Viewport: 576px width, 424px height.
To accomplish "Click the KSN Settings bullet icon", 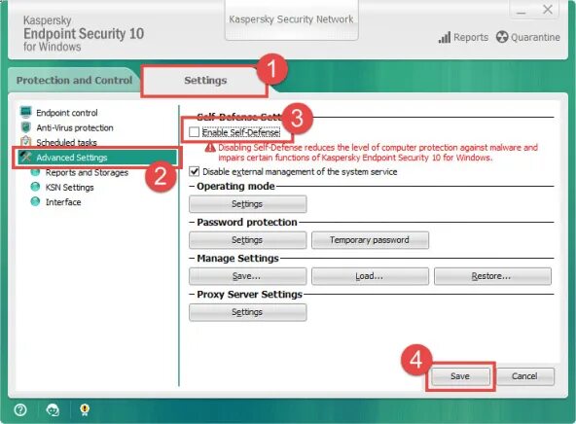I will pos(35,187).
